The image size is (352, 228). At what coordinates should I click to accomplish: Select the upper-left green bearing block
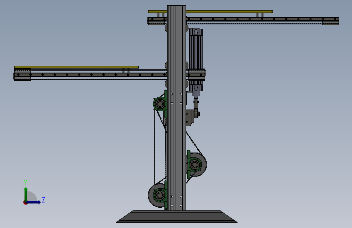click(161, 104)
